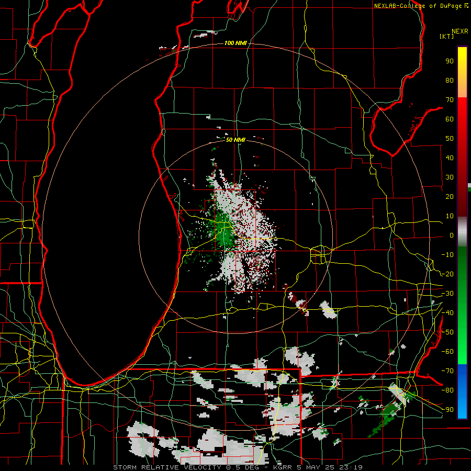Image resolution: width=471 pixels, height=471 pixels.
Task: Click the -40 scale value
Action: tap(447, 313)
